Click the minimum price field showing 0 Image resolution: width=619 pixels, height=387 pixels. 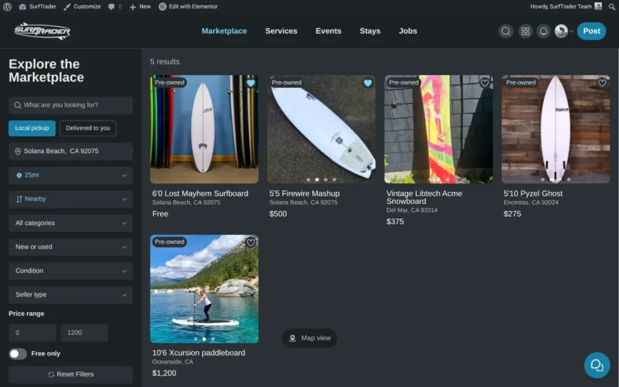32,333
